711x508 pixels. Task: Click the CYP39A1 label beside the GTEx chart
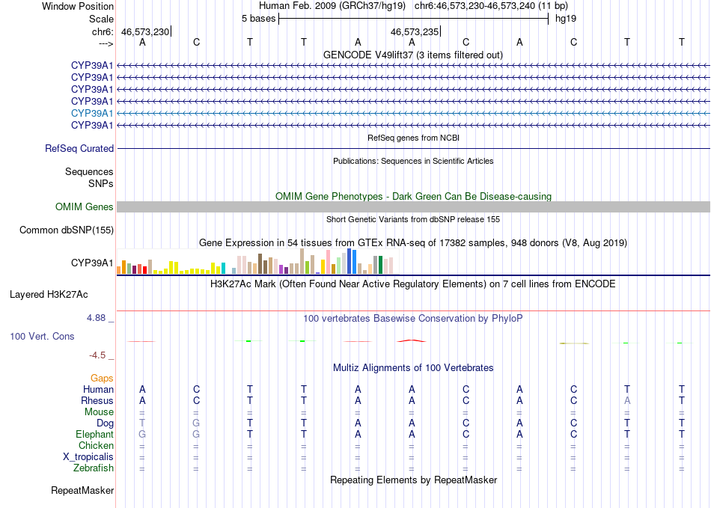pos(92,263)
